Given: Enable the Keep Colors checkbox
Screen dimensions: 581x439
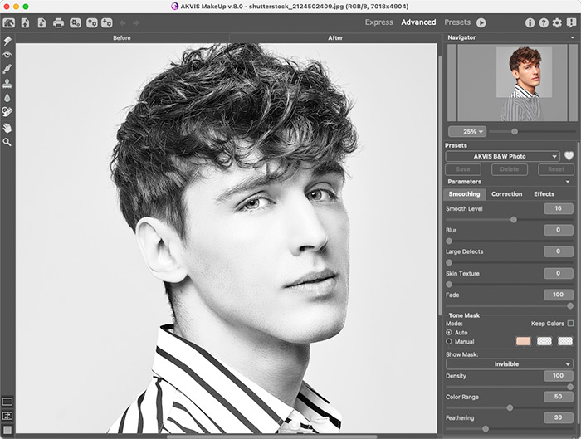Looking at the screenshot, I should [570, 323].
